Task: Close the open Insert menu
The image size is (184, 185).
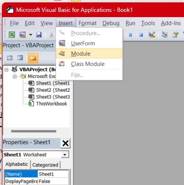Action: [65, 23]
